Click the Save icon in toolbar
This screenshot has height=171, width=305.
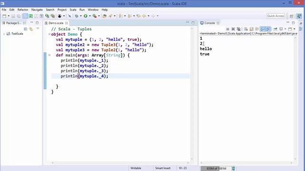tap(13, 16)
